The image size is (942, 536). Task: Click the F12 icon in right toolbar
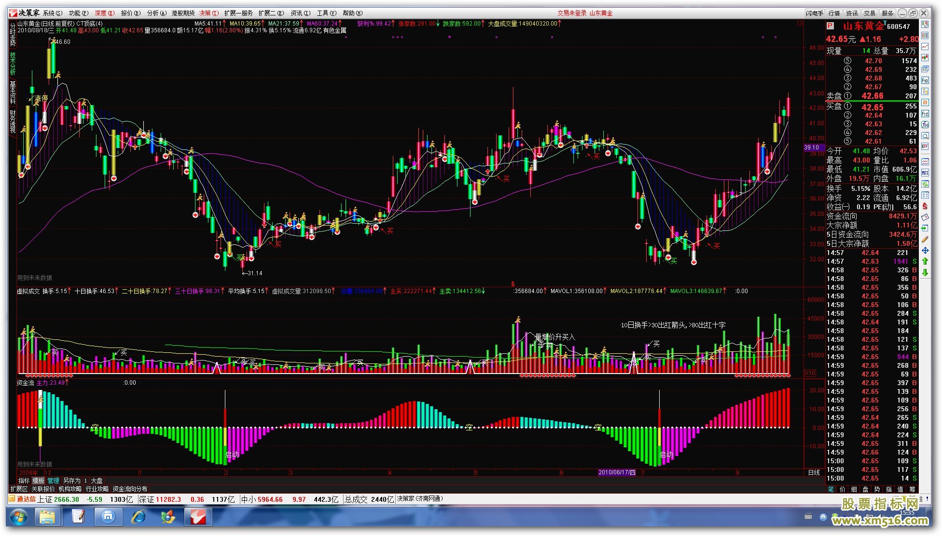pyautogui.click(x=925, y=114)
